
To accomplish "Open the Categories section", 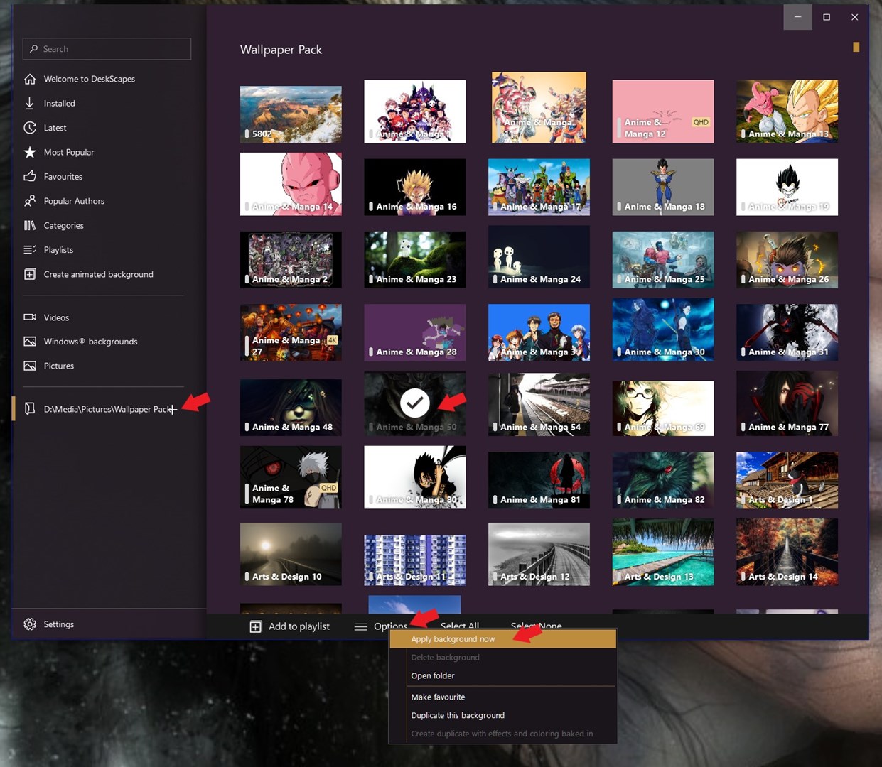I will click(x=63, y=225).
